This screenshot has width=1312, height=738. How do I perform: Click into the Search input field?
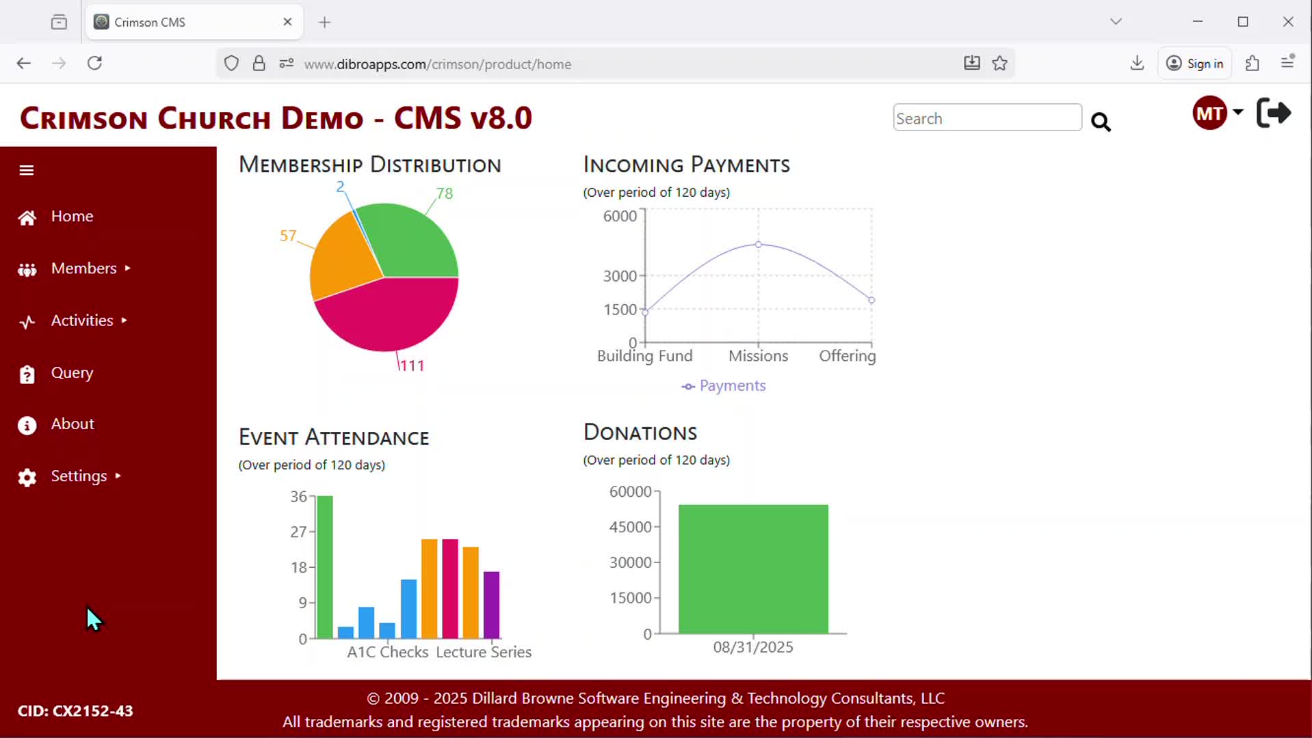[x=986, y=118]
